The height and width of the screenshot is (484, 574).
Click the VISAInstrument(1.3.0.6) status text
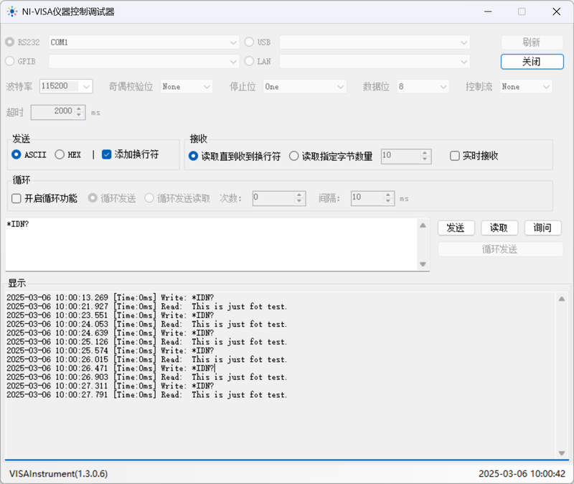click(59, 474)
